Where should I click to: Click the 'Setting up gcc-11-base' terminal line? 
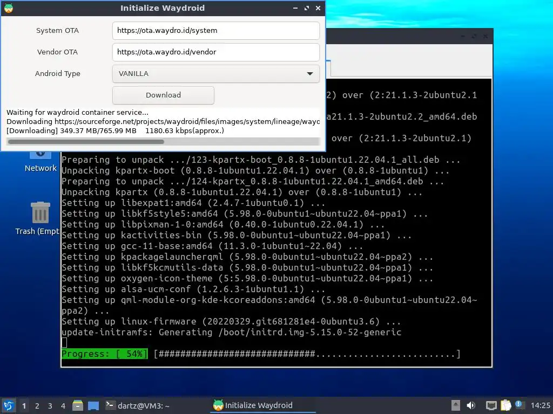click(x=212, y=246)
